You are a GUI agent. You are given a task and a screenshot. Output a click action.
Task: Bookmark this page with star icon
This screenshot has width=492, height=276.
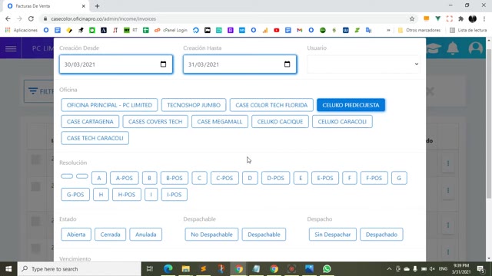pos(412,18)
